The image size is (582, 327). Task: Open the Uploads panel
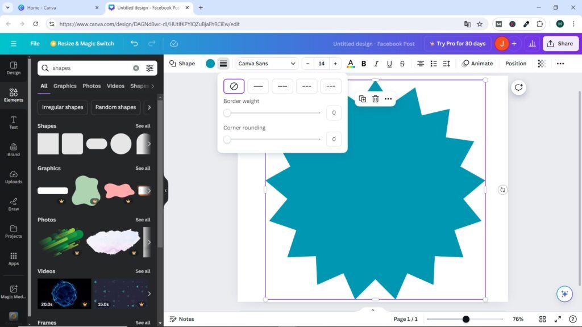click(14, 177)
